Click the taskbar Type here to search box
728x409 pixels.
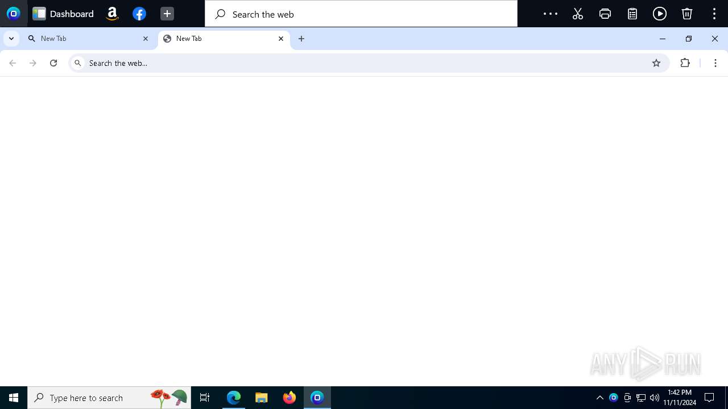click(109, 398)
